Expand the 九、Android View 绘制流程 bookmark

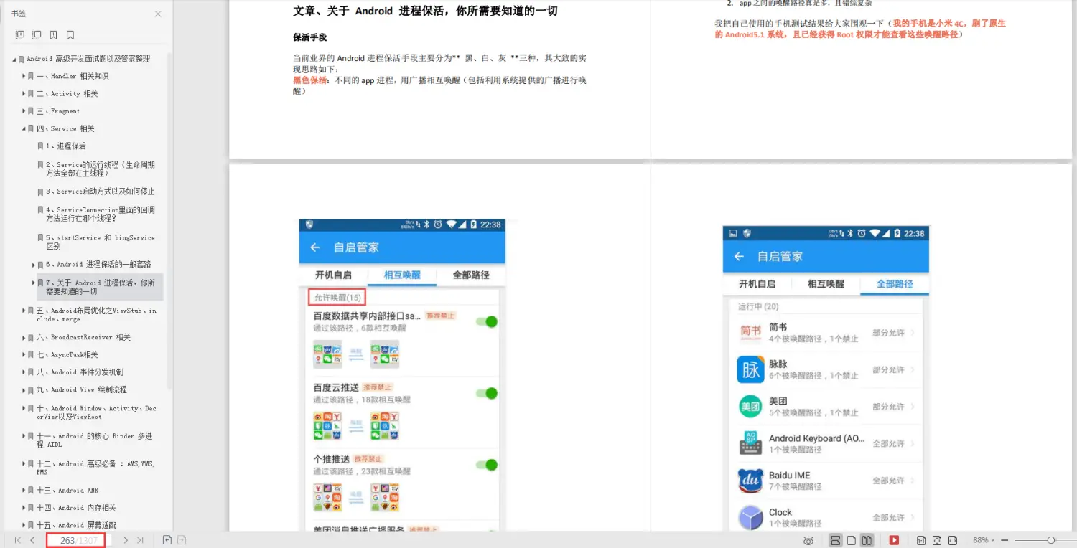tap(24, 389)
